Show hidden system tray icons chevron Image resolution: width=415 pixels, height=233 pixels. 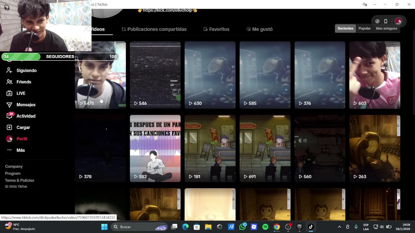coord(339,227)
